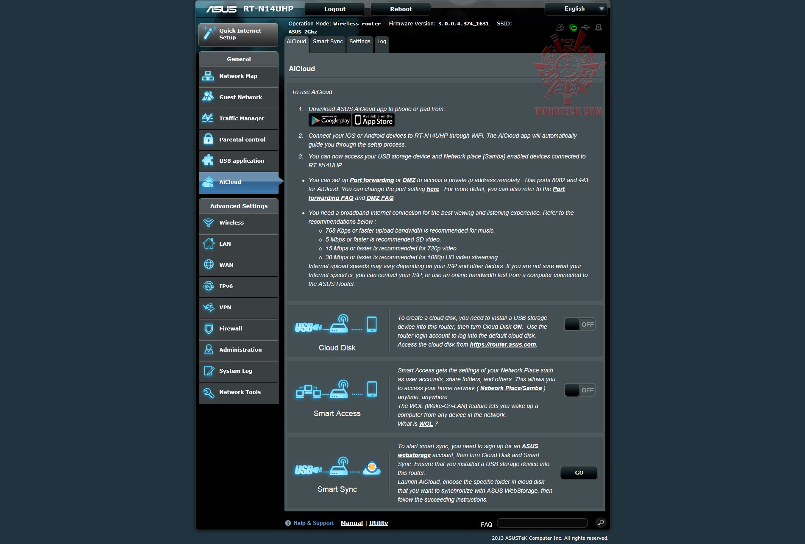The height and width of the screenshot is (544, 805).
Task: Launch Quick Internet Setup
Action: (238, 34)
